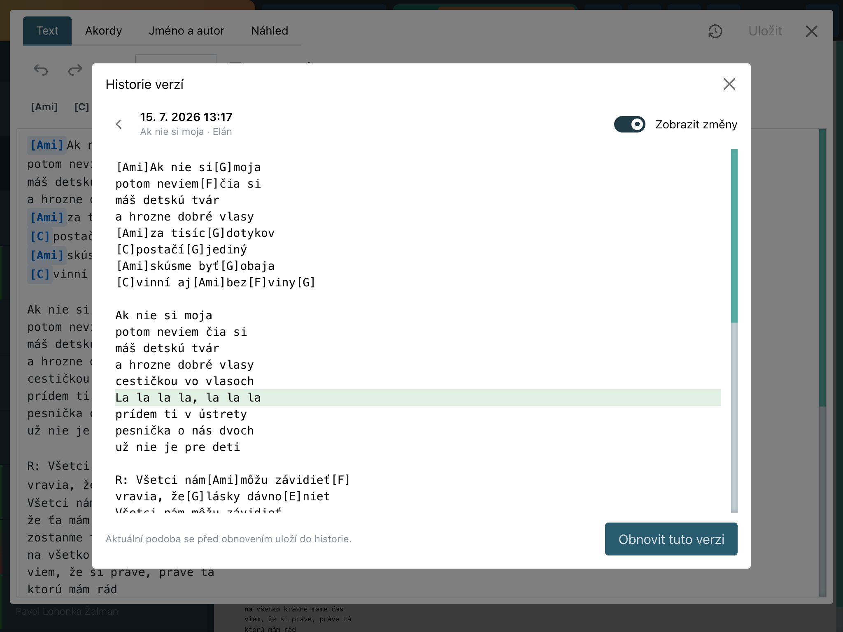Click the Uložit button

(765, 31)
